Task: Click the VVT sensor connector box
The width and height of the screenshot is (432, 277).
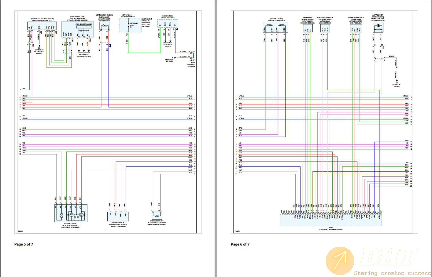Action: click(325, 28)
